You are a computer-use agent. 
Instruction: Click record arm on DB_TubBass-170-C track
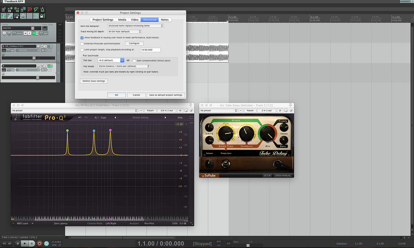4,46
